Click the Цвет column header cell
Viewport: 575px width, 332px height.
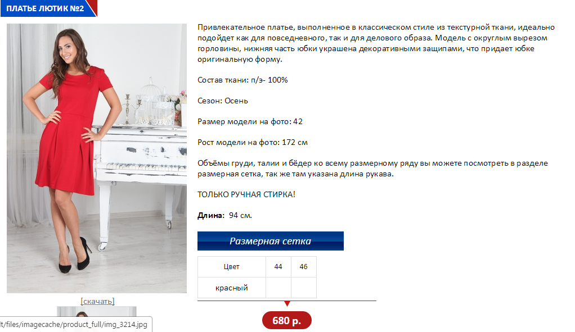231,267
